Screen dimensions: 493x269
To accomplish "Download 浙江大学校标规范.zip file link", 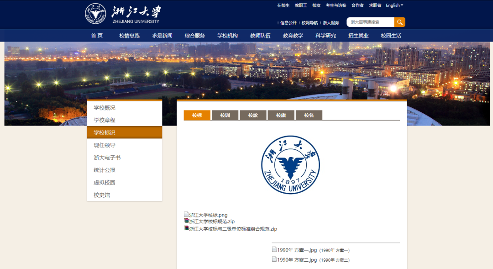I will pos(212,222).
